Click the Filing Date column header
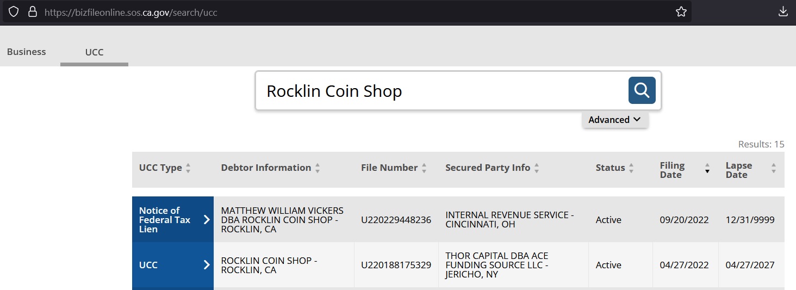 pos(673,170)
